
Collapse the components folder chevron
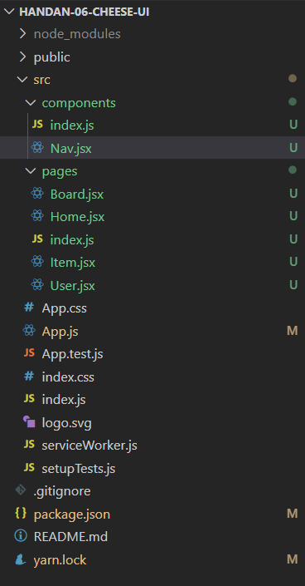pos(31,103)
